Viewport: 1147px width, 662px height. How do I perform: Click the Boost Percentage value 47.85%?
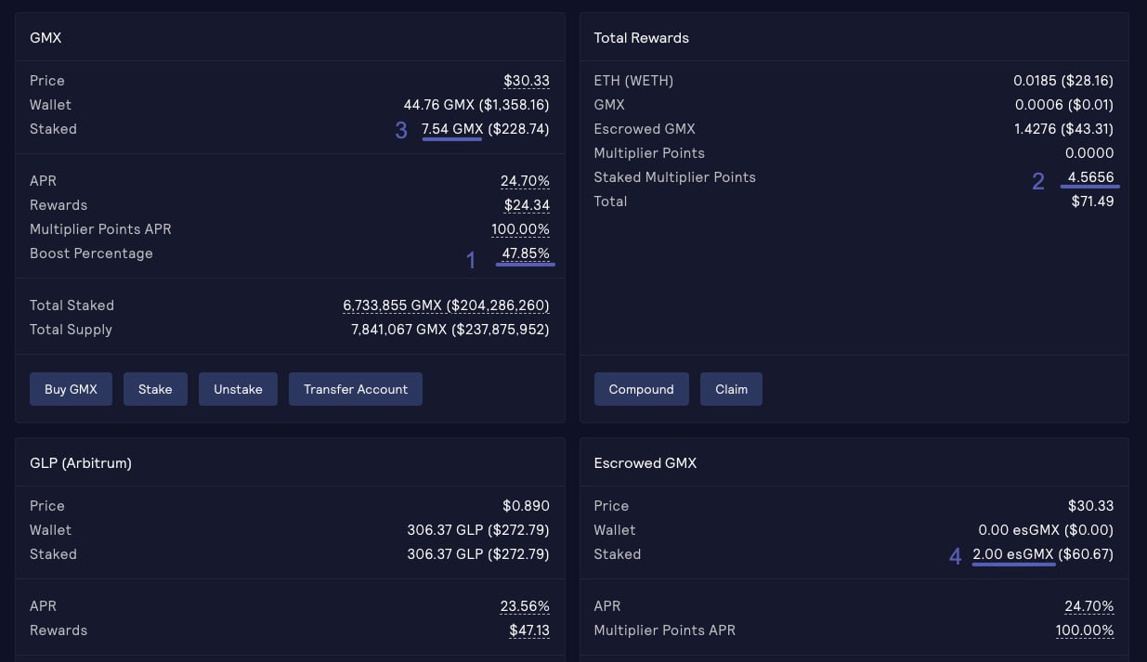click(x=525, y=253)
